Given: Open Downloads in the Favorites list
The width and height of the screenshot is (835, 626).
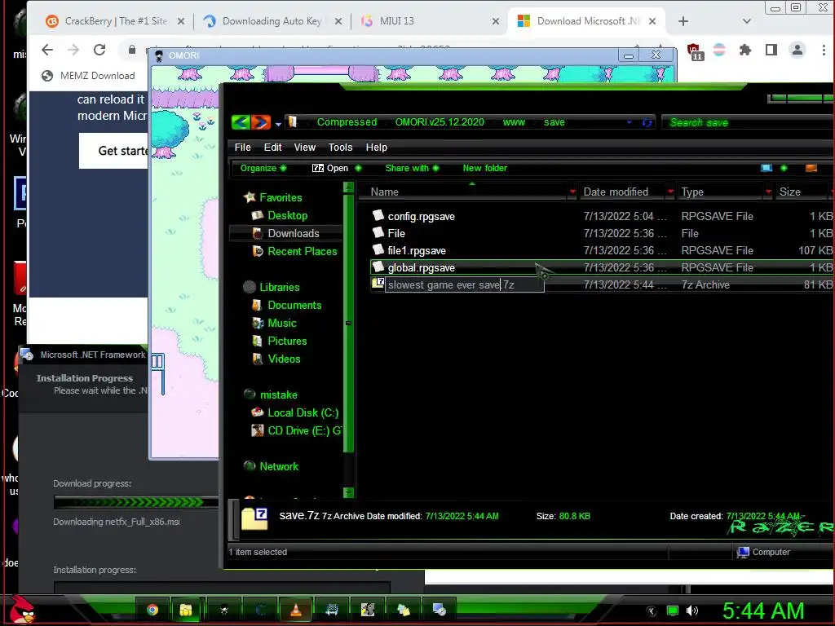Looking at the screenshot, I should tap(294, 233).
